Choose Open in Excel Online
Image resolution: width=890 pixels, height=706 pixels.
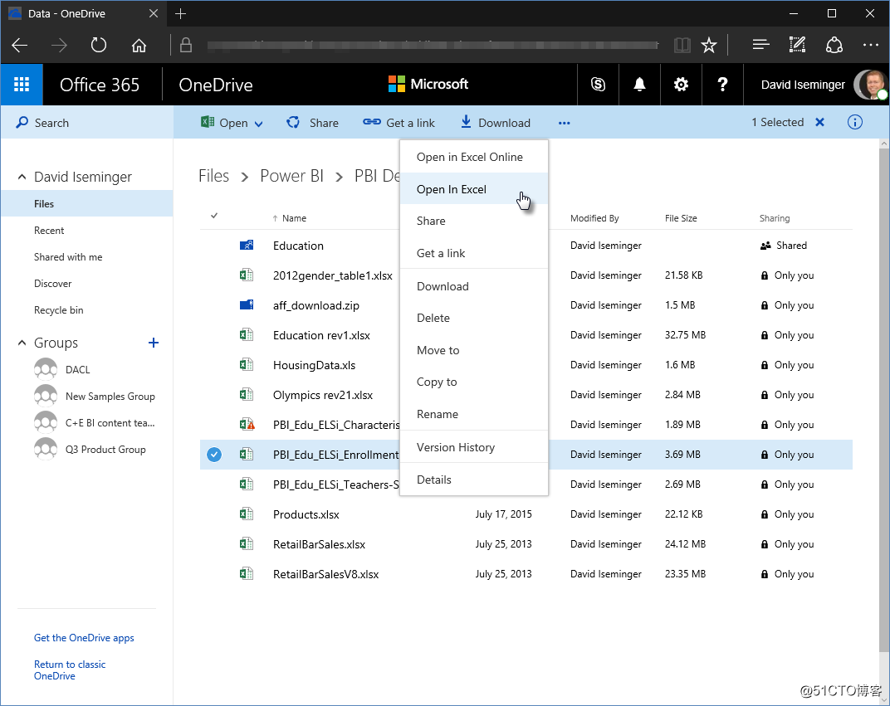coord(474,157)
